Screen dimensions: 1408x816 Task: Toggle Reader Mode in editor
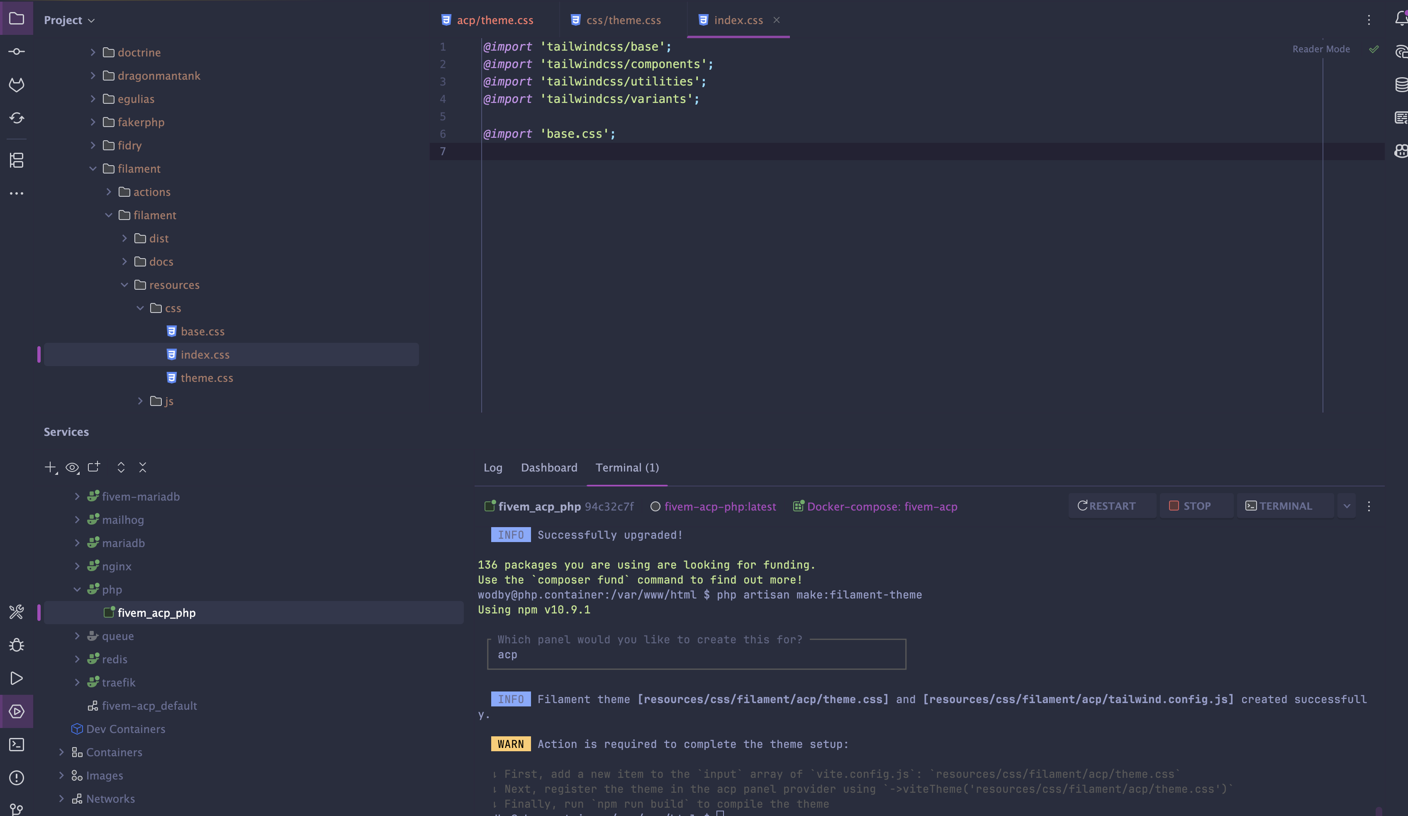[1320, 49]
